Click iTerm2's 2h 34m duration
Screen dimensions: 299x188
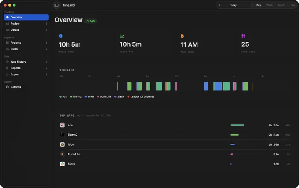[273, 135]
